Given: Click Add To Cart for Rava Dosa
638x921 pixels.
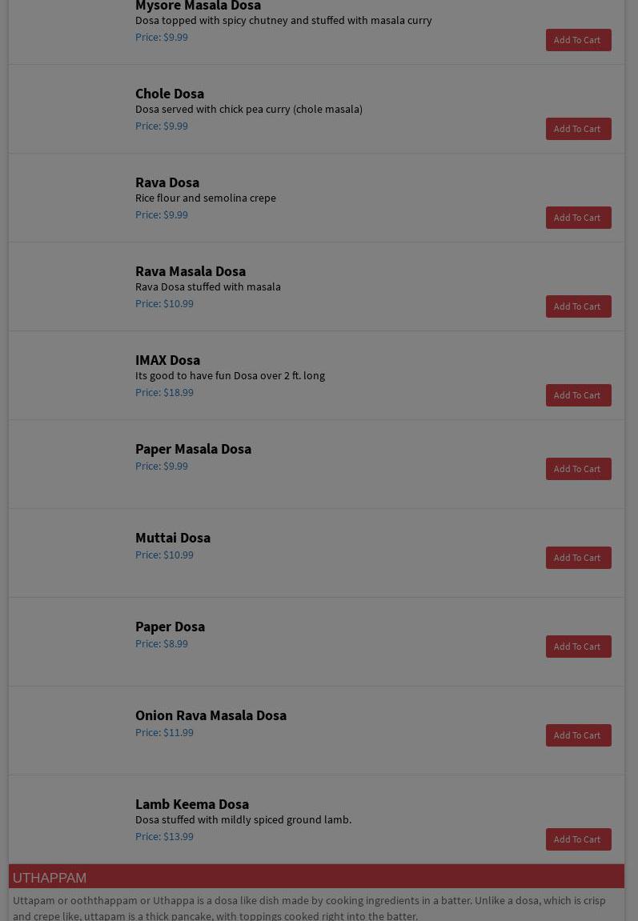Looking at the screenshot, I should (x=578, y=218).
